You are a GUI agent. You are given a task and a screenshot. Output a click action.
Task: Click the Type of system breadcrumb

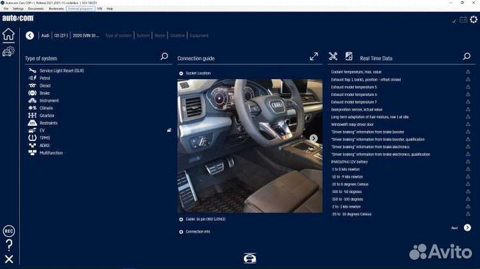(119, 35)
